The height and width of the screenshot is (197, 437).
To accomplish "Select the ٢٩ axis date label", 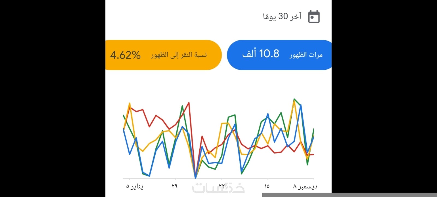I will pos(175,187).
